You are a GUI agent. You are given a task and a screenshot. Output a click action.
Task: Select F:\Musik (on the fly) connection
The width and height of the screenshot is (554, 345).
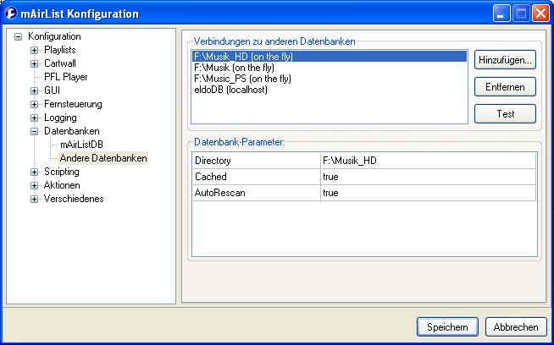coord(330,68)
